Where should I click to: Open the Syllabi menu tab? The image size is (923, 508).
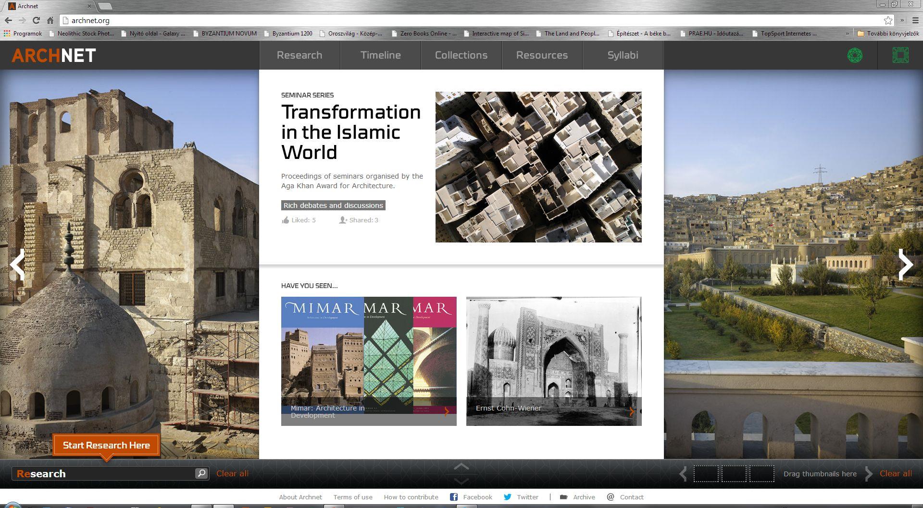coord(623,55)
